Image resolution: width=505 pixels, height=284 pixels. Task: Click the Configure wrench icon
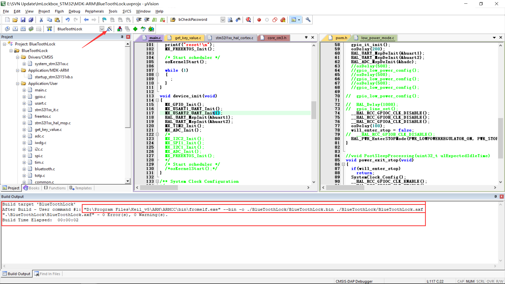[308, 20]
